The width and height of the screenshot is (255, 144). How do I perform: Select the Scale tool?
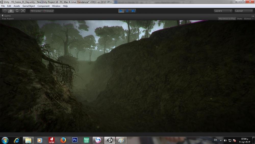[23, 11]
